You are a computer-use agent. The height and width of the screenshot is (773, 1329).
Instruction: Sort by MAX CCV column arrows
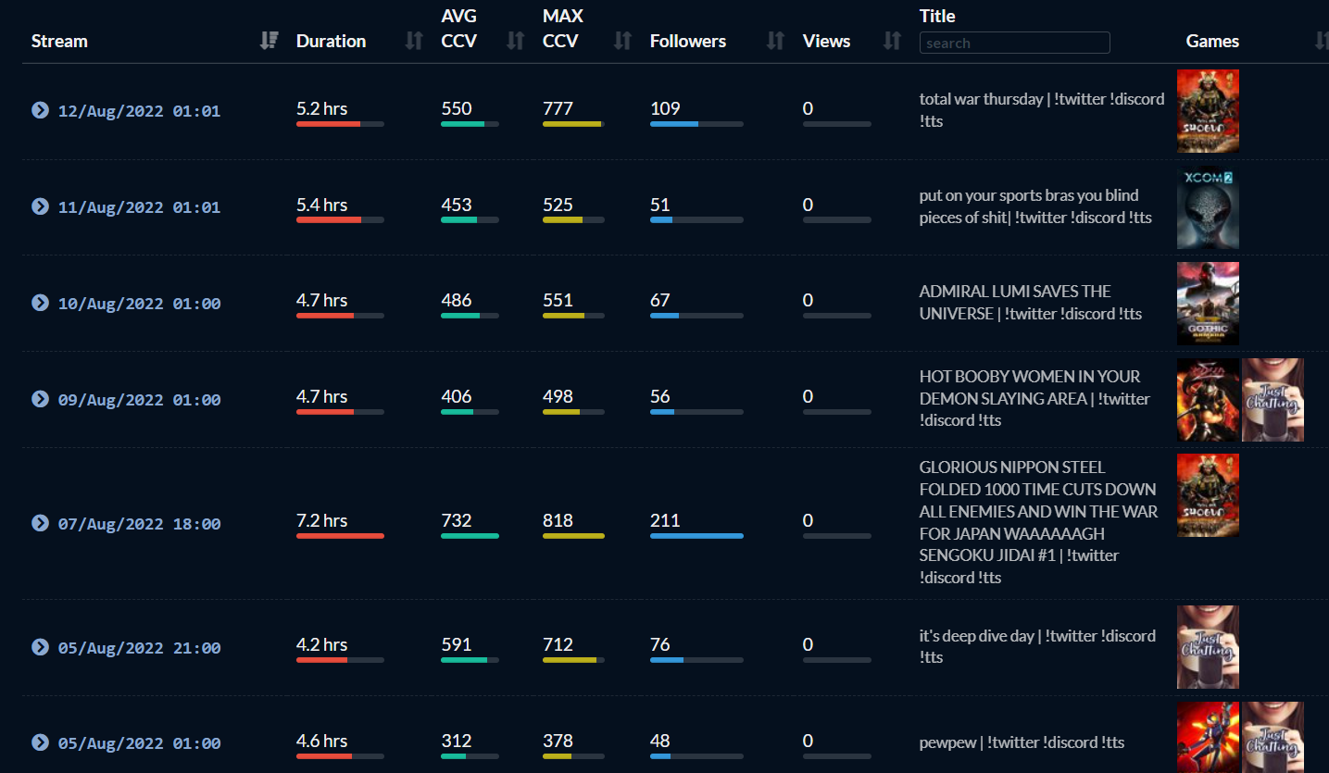pyautogui.click(x=622, y=41)
